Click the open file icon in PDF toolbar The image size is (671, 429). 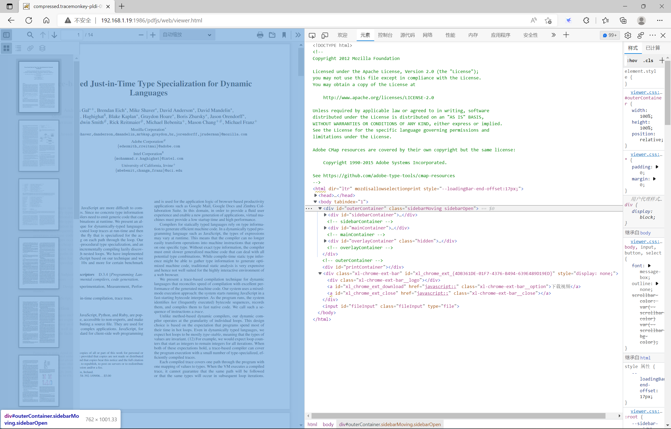click(272, 35)
